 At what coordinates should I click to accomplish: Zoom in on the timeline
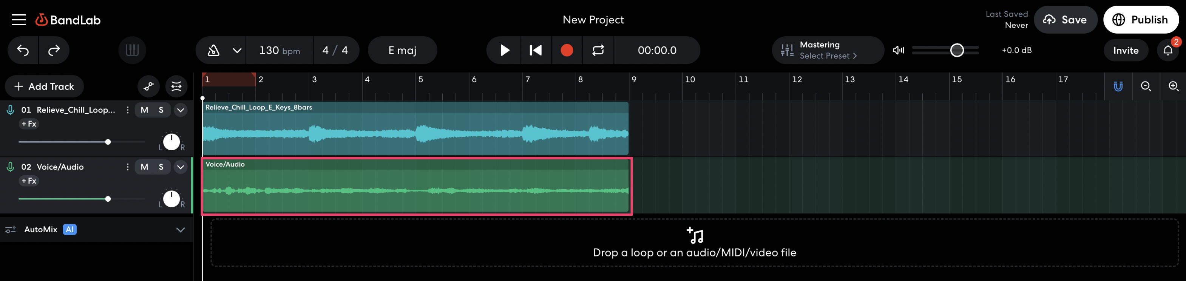tap(1173, 86)
